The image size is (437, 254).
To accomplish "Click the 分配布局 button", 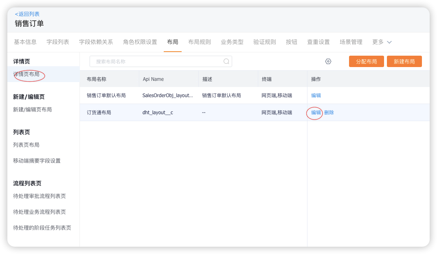I will coord(366,61).
